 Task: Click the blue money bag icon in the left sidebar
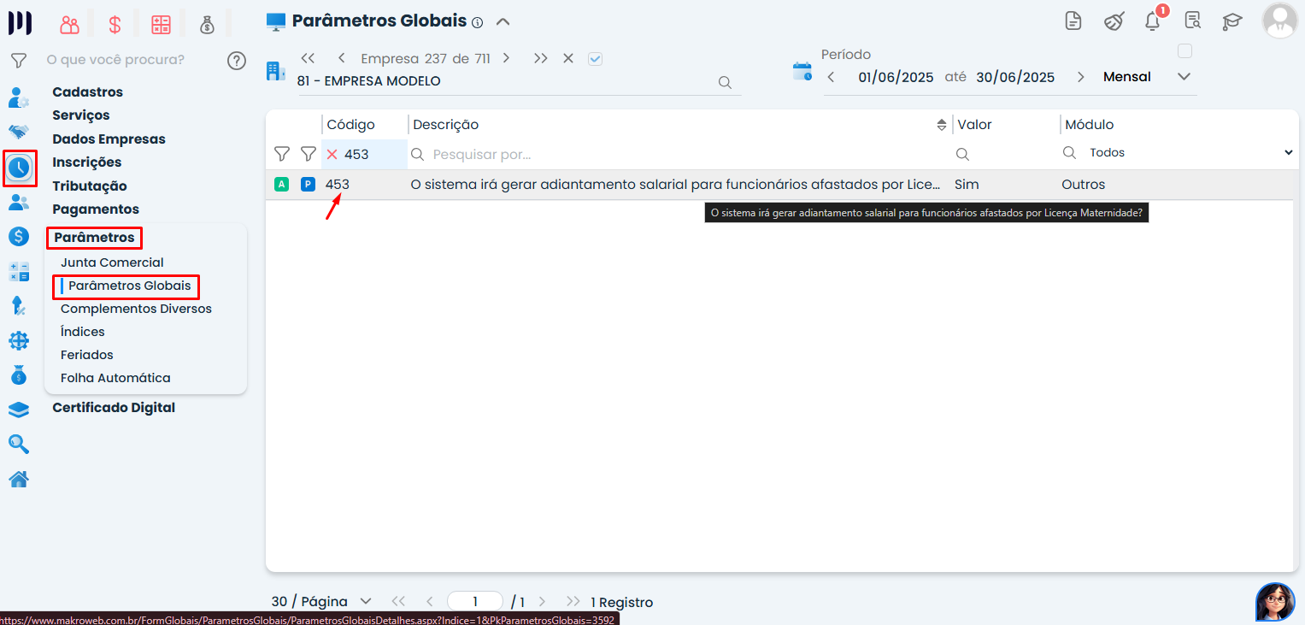(x=19, y=375)
